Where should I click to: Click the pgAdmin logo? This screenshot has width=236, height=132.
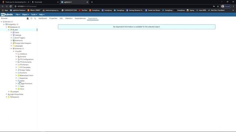click(7, 15)
